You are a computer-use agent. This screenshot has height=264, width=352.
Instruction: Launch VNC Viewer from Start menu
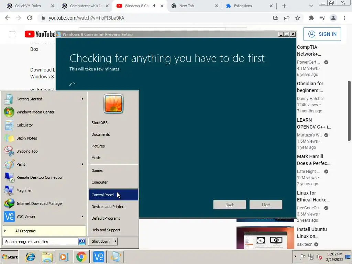[x=44, y=217]
